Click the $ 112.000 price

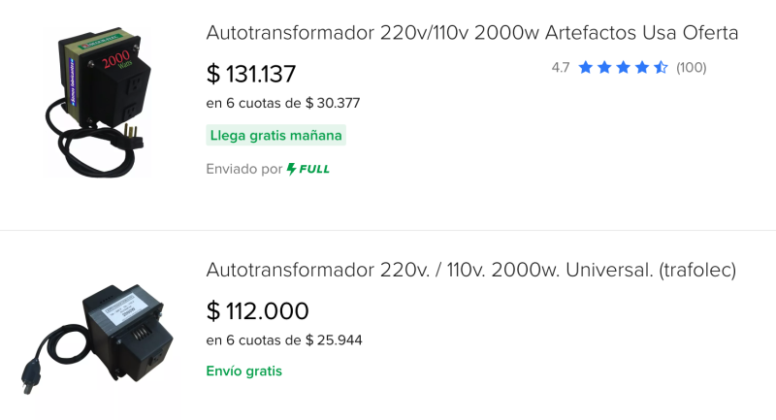coord(257,311)
